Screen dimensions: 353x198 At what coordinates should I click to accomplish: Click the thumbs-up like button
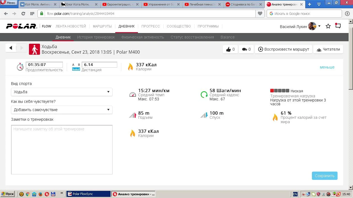click(x=230, y=49)
